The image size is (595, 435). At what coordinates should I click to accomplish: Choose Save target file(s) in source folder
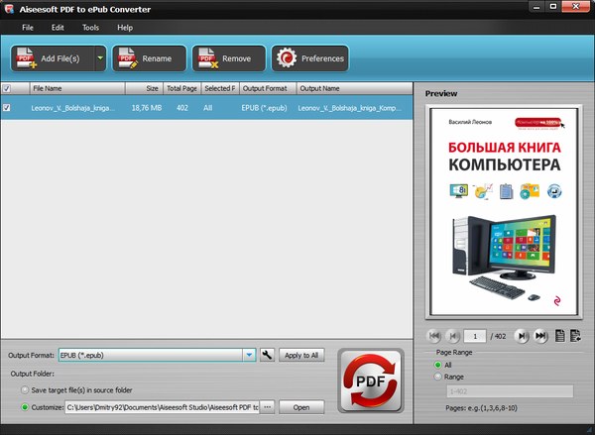click(26, 390)
